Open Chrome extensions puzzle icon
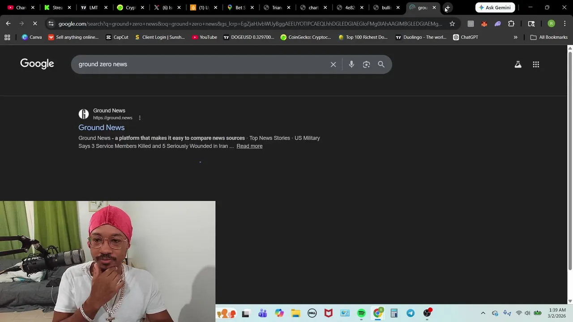This screenshot has width=573, height=322. [x=511, y=24]
